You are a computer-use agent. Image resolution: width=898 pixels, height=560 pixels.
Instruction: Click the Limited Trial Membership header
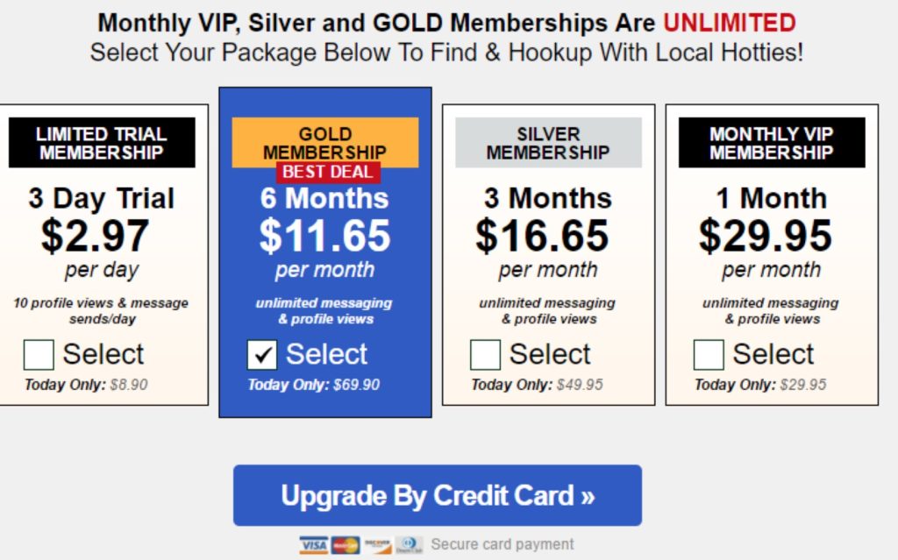[x=102, y=143]
